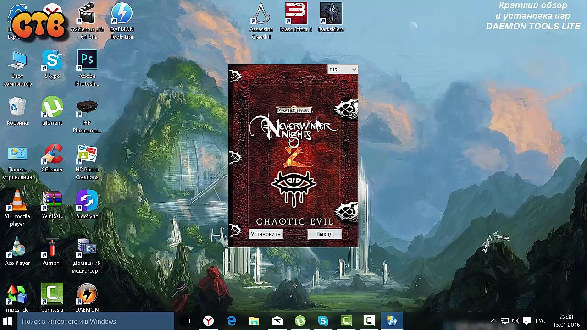The width and height of the screenshot is (587, 330).
Task: Select Camtasia shortcut on the desktop
Action: pyautogui.click(x=52, y=298)
